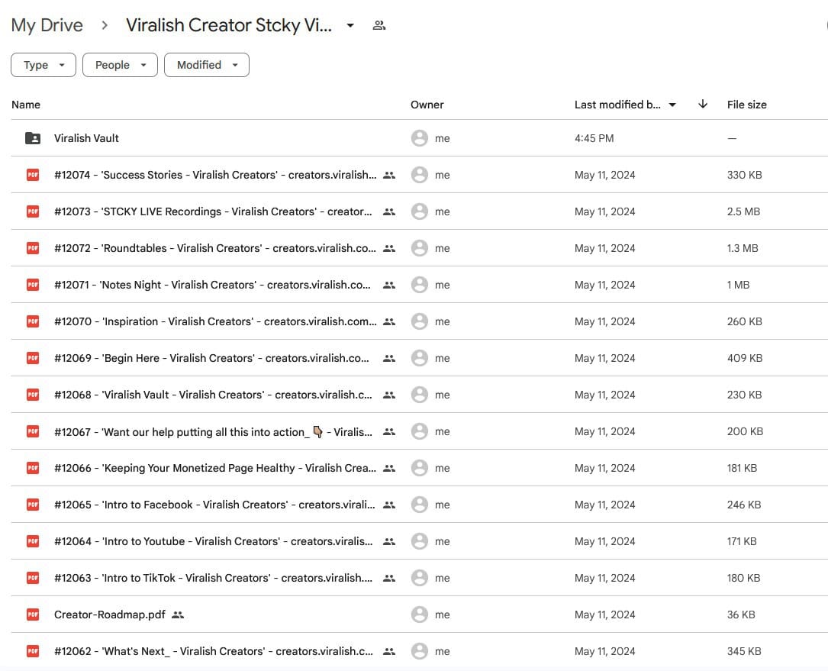This screenshot has width=828, height=671.
Task: Click the PDF icon for #12063 Intro to TikTok
Action: click(x=33, y=578)
